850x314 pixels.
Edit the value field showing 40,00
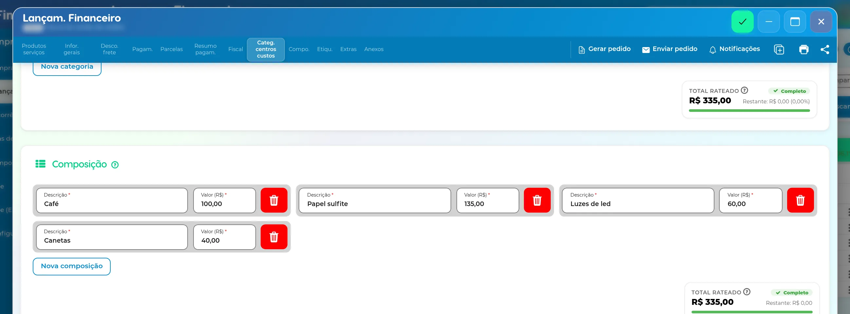click(224, 237)
